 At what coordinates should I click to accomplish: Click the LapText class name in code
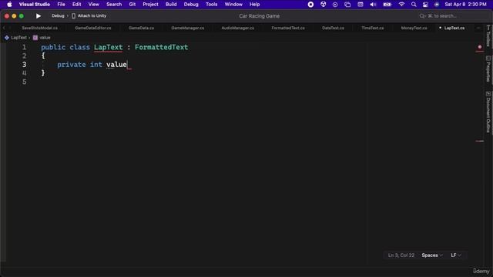[108, 47]
